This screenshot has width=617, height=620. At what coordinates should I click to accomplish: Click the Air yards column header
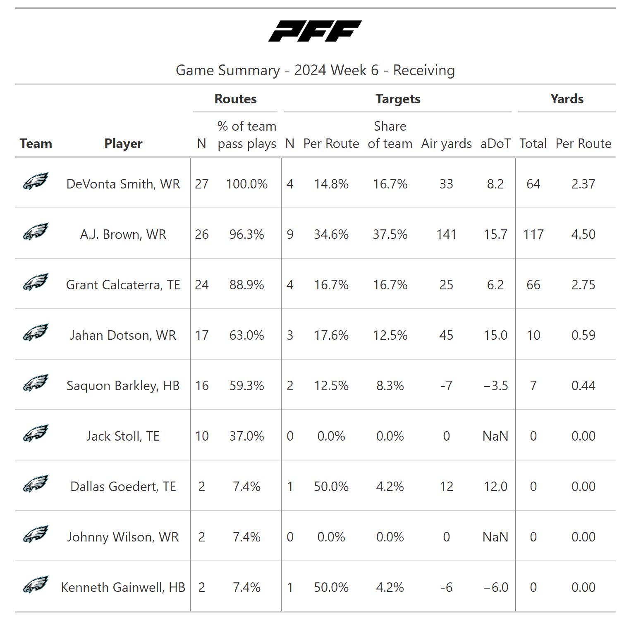click(446, 144)
